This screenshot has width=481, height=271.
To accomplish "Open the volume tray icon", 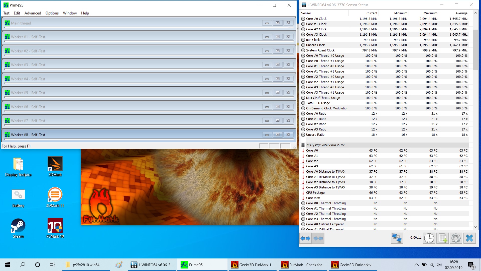I will [439, 265].
